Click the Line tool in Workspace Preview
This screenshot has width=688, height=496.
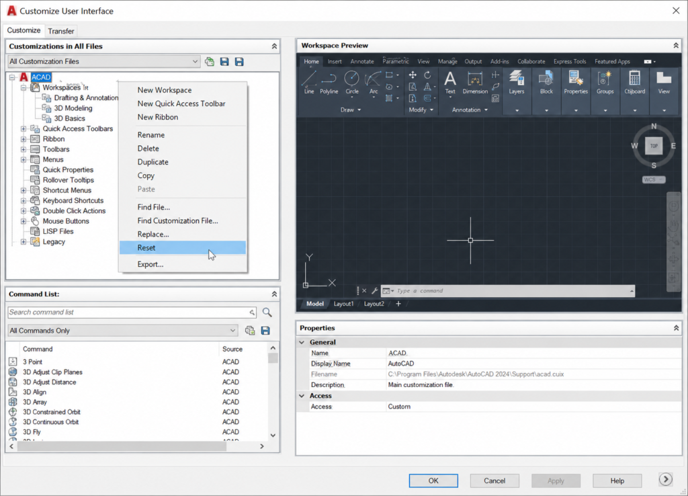[x=309, y=83]
